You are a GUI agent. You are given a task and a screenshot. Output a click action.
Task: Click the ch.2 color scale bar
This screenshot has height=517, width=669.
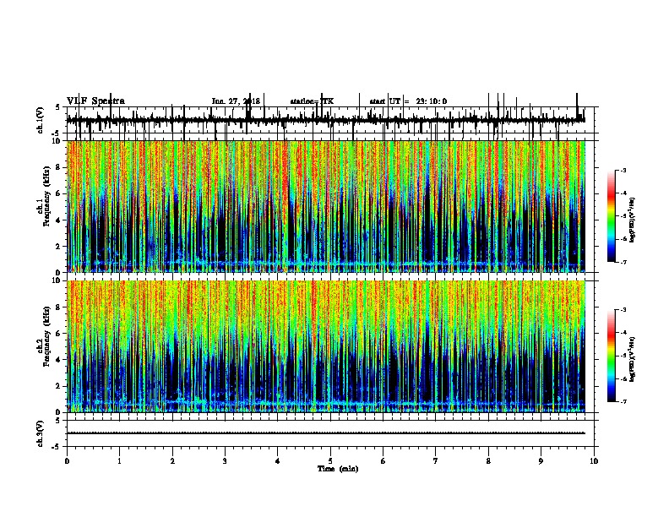612,356
